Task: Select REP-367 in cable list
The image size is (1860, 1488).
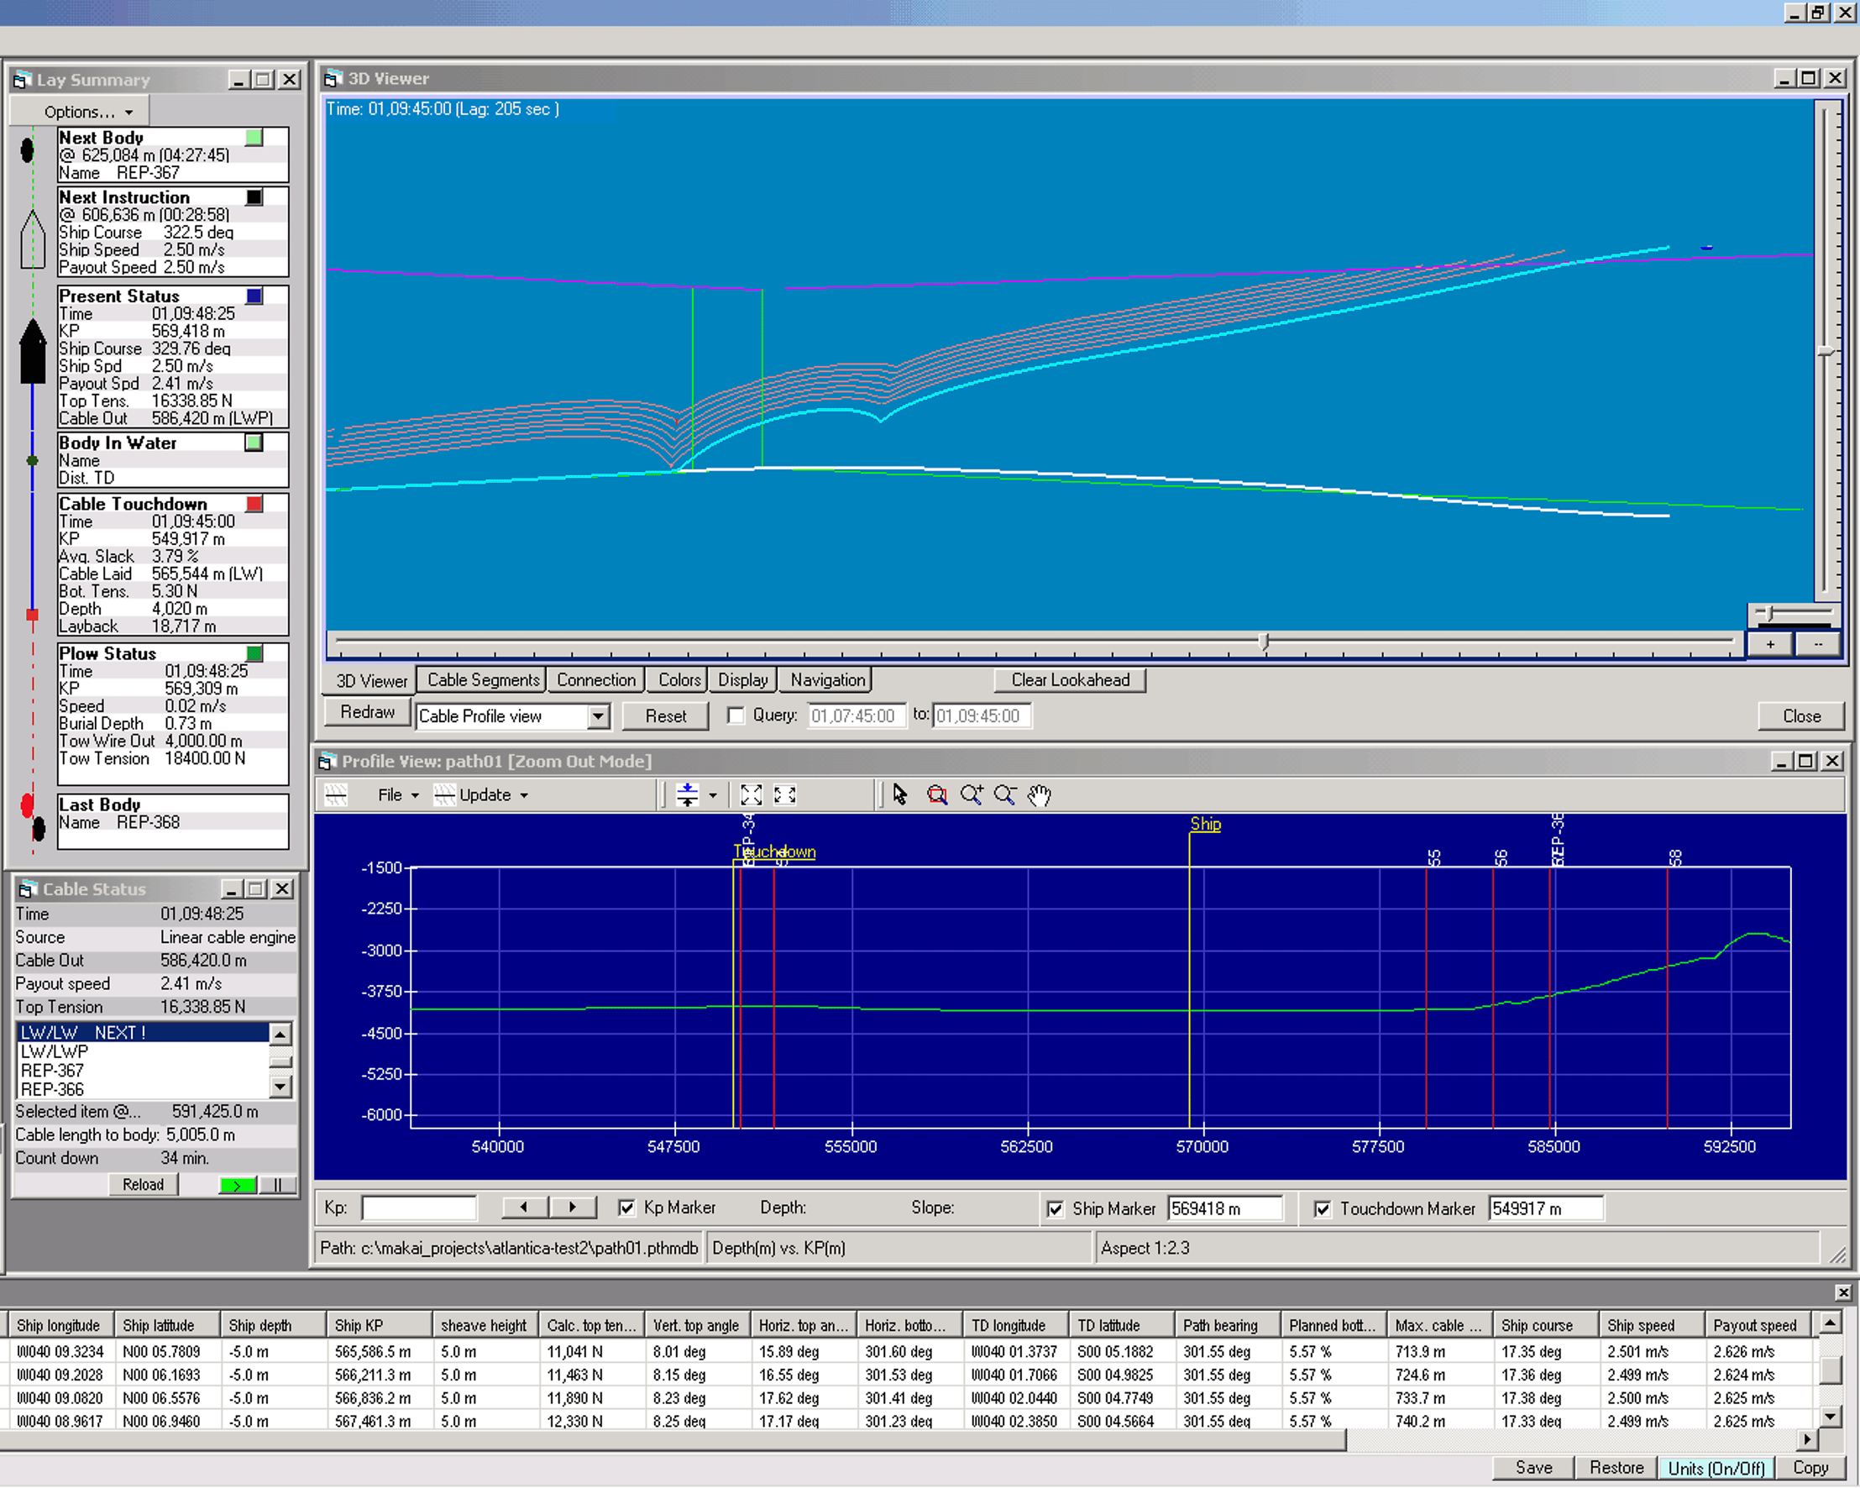Action: (143, 1071)
